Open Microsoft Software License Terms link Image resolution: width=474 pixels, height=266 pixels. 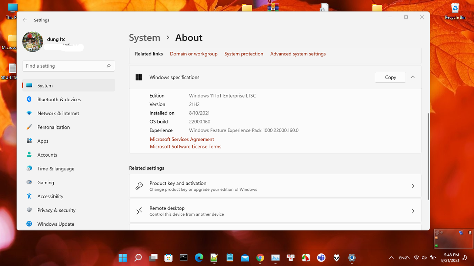coord(186,147)
